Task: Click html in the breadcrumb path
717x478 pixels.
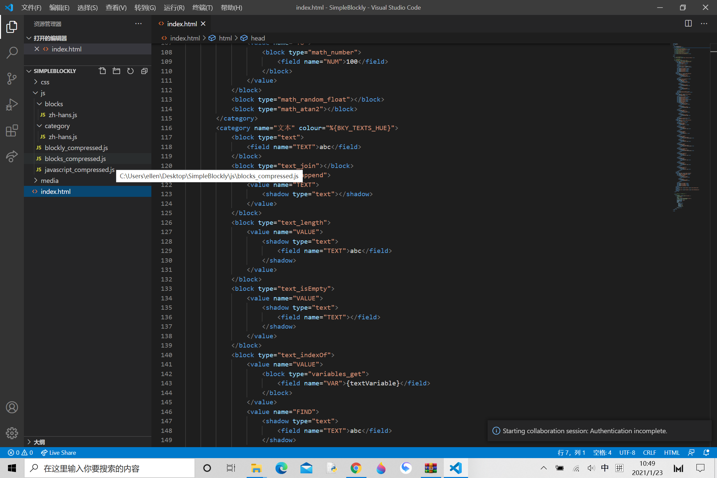Action: coord(225,38)
